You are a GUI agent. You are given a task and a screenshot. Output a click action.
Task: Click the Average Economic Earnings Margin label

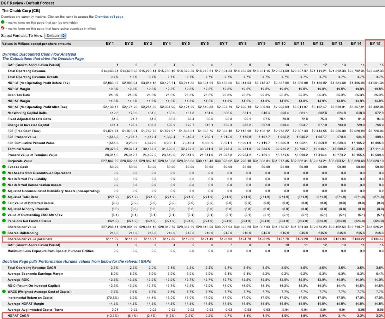click(35, 274)
